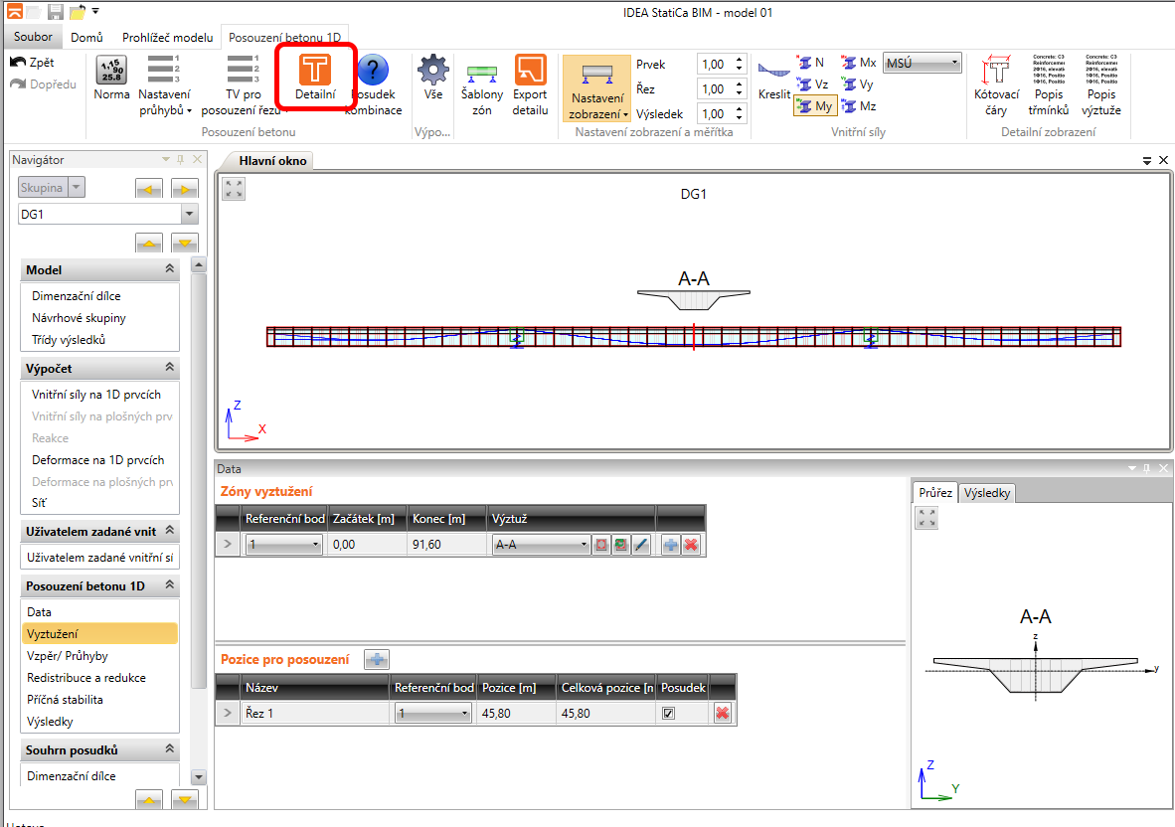Viewport: 1175px width, 827px height.
Task: Expand the DG1 member dropdown in Navigátor
Action: click(x=189, y=215)
